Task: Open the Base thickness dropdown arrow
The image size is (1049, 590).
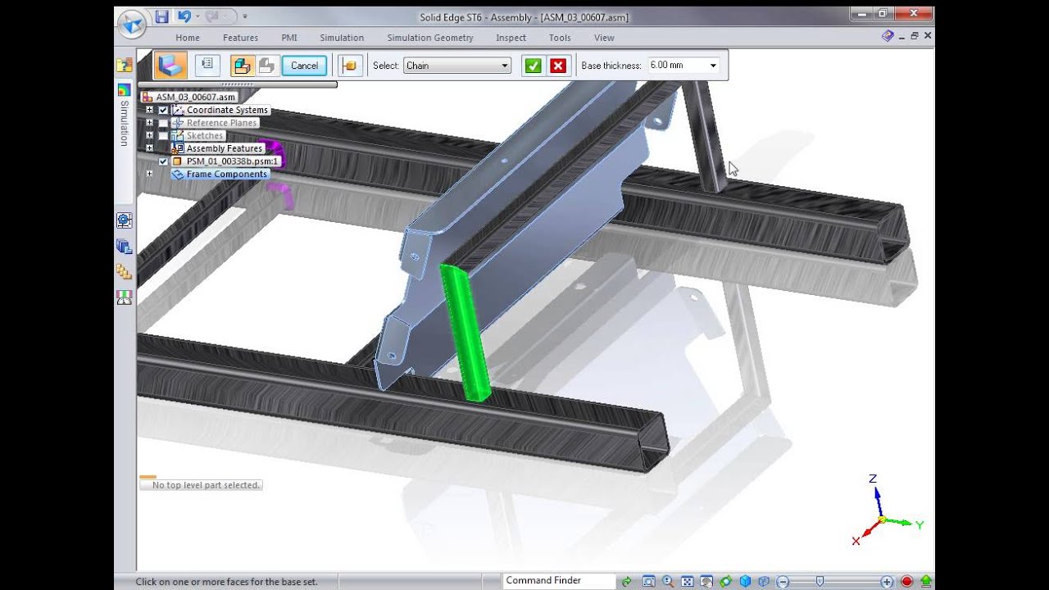Action: [x=713, y=66]
